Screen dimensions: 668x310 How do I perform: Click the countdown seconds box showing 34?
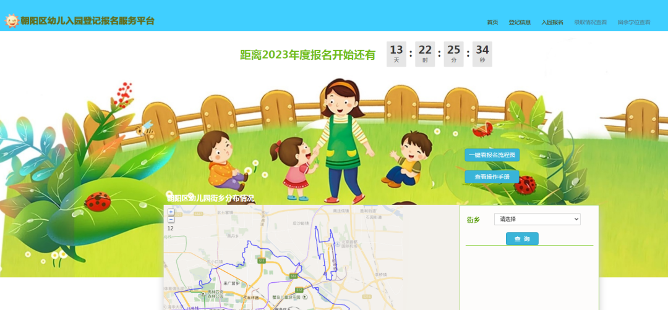[482, 54]
